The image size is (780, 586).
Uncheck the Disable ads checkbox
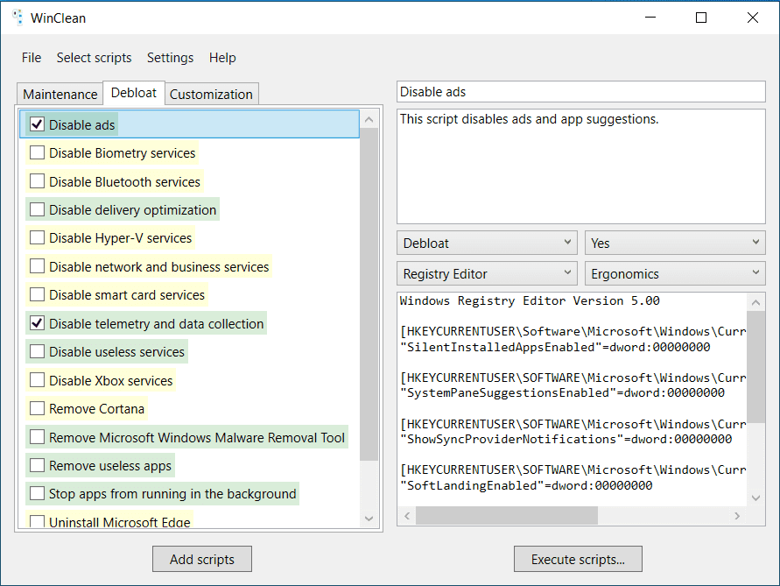37,124
